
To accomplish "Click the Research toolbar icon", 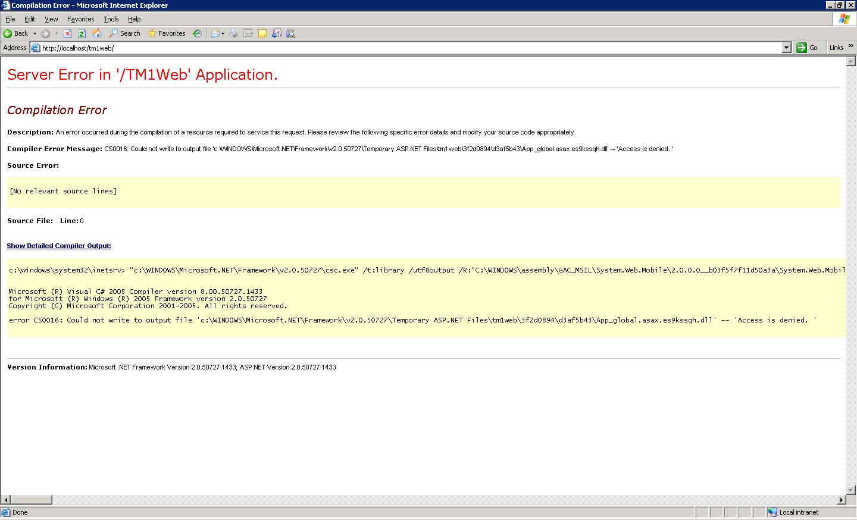I will click(x=277, y=33).
